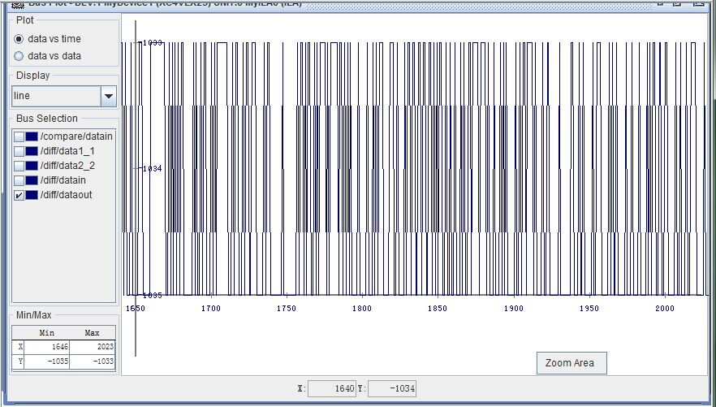Click the Max column header

coord(93,333)
